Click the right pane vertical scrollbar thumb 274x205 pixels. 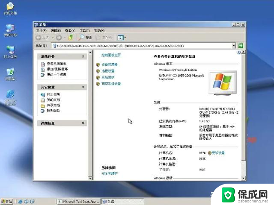tap(244, 107)
